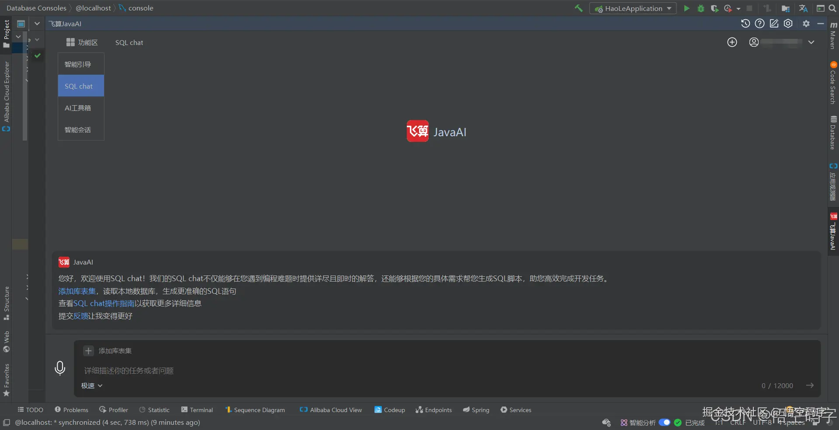Open the gear options of JavaAI tool window
839x430 pixels.
pos(806,24)
